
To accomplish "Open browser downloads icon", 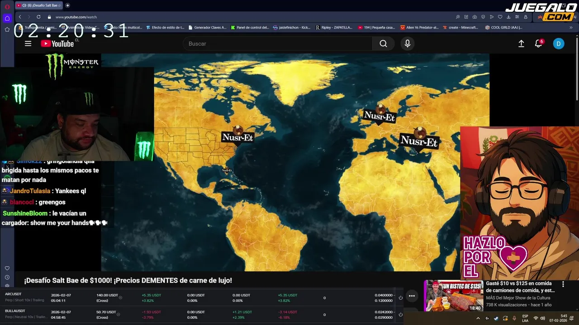I will (x=508, y=17).
